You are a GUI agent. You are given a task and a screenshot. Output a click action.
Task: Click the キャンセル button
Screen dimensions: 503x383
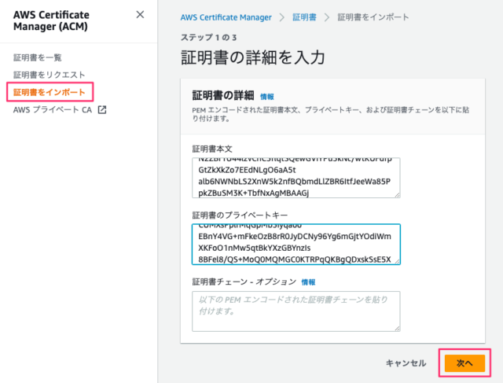click(406, 363)
